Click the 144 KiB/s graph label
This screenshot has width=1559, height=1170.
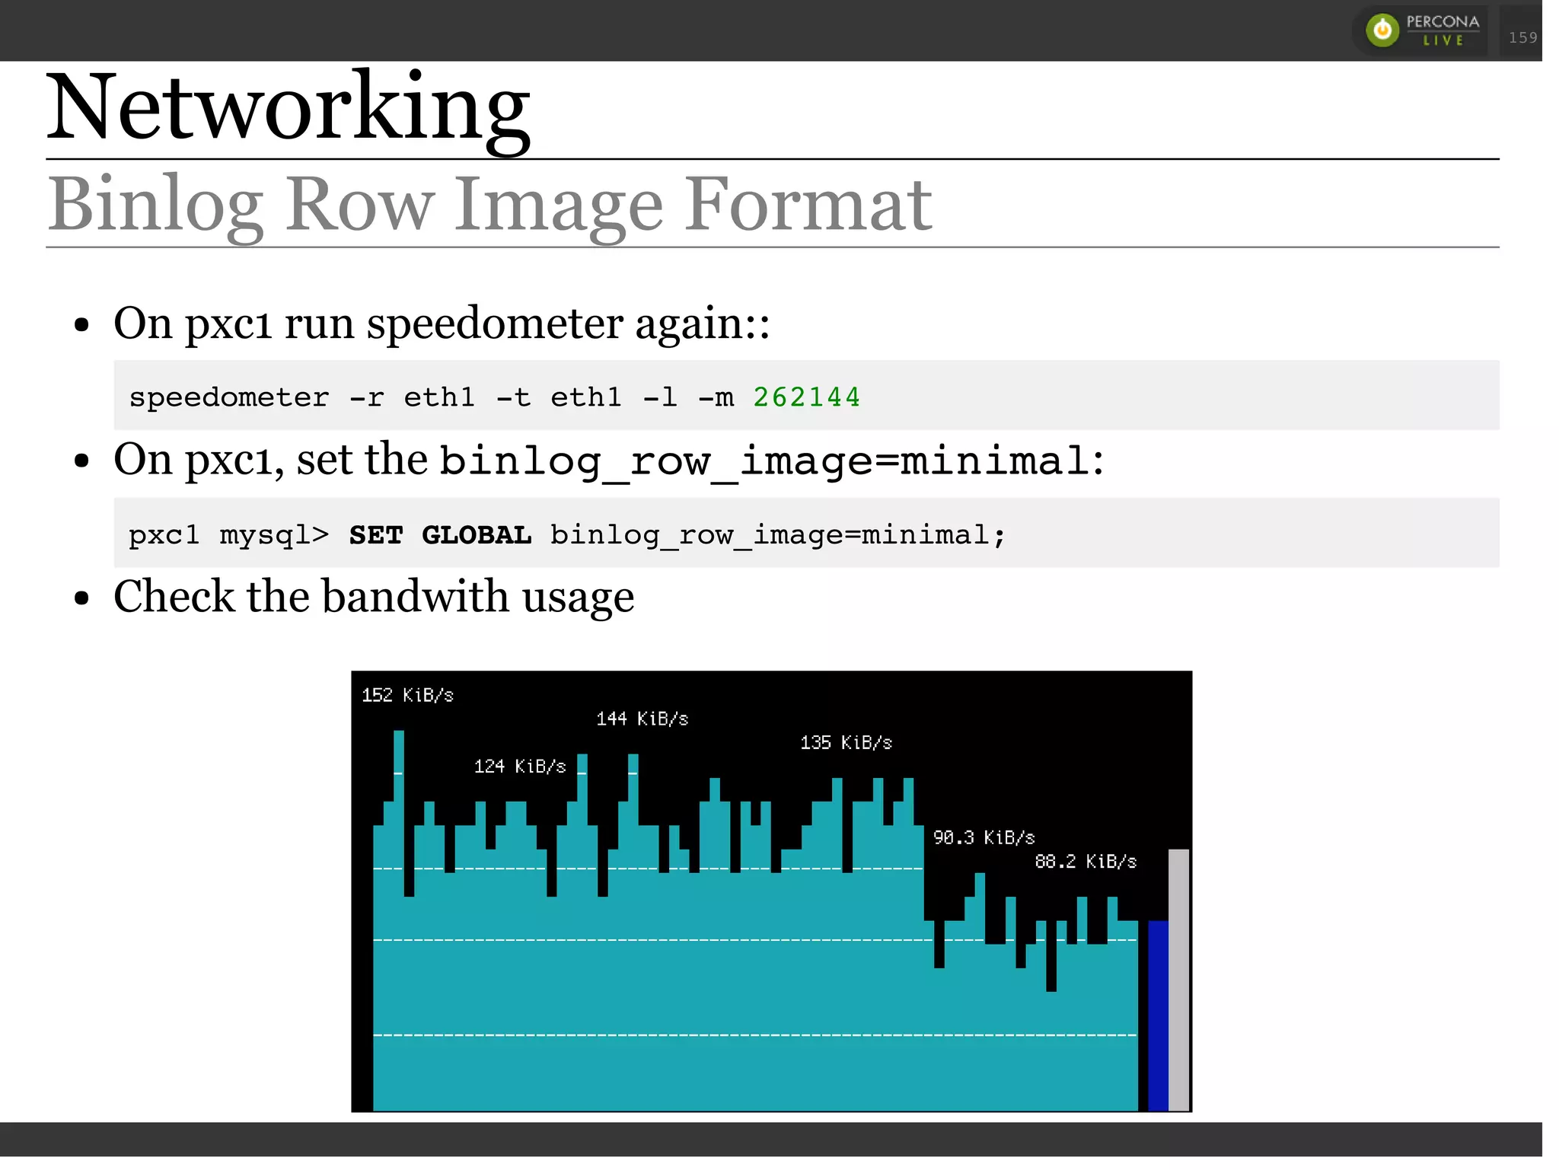pos(642,719)
